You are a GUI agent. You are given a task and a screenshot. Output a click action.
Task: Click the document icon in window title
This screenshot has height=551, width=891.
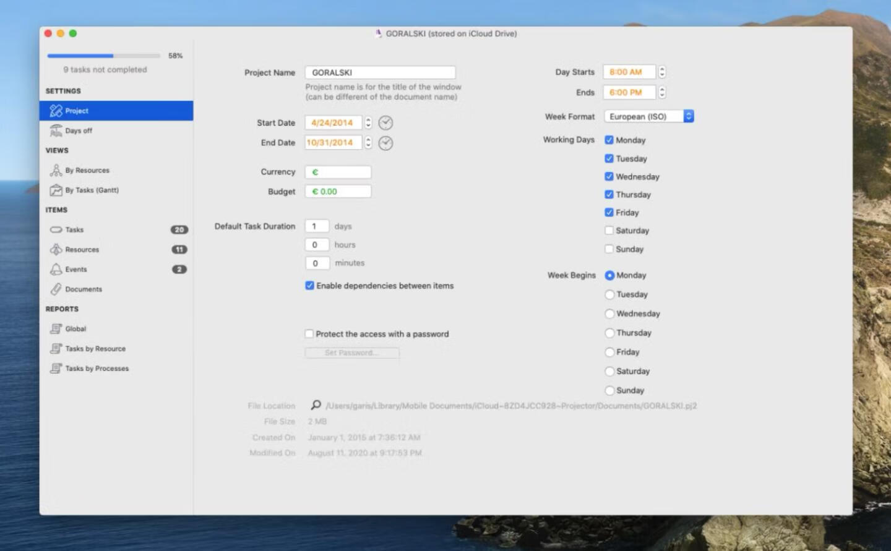pyautogui.click(x=378, y=33)
